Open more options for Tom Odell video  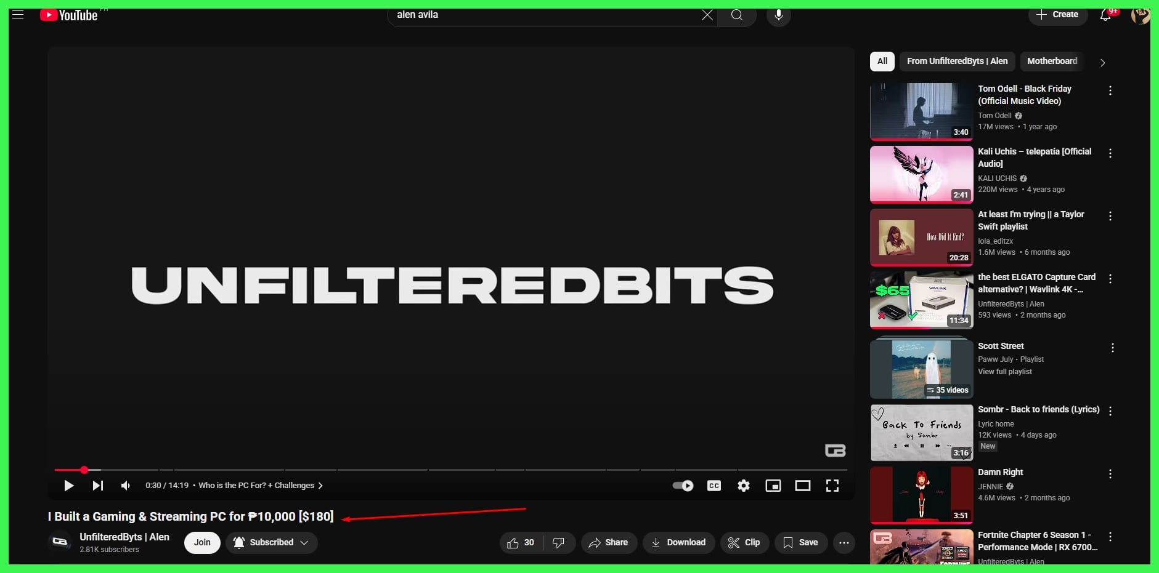click(1110, 91)
